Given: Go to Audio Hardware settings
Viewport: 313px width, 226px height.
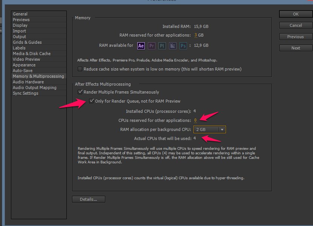Looking at the screenshot, I should tap(28, 82).
